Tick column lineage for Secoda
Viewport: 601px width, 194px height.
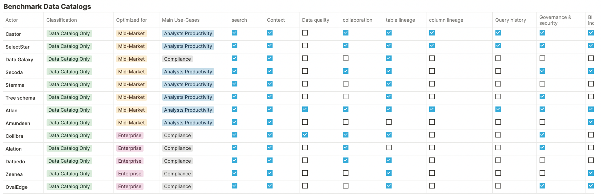click(432, 71)
